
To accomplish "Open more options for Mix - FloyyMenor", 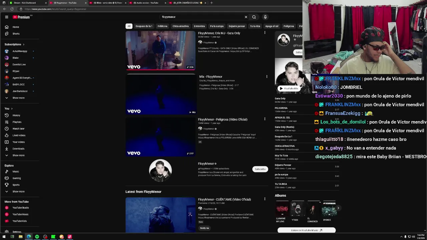I will pyautogui.click(x=267, y=77).
